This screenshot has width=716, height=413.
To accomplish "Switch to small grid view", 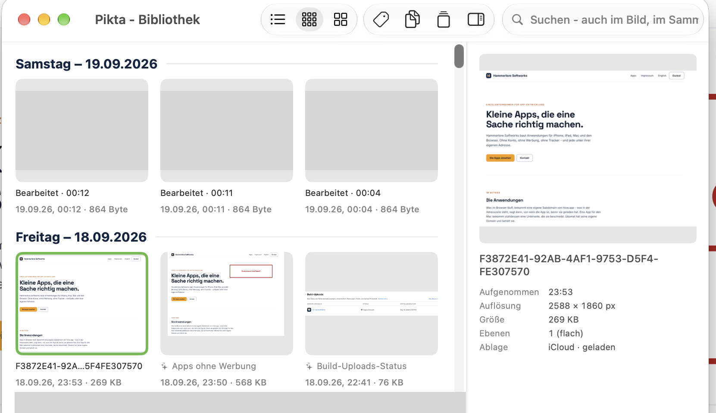I will click(x=309, y=19).
